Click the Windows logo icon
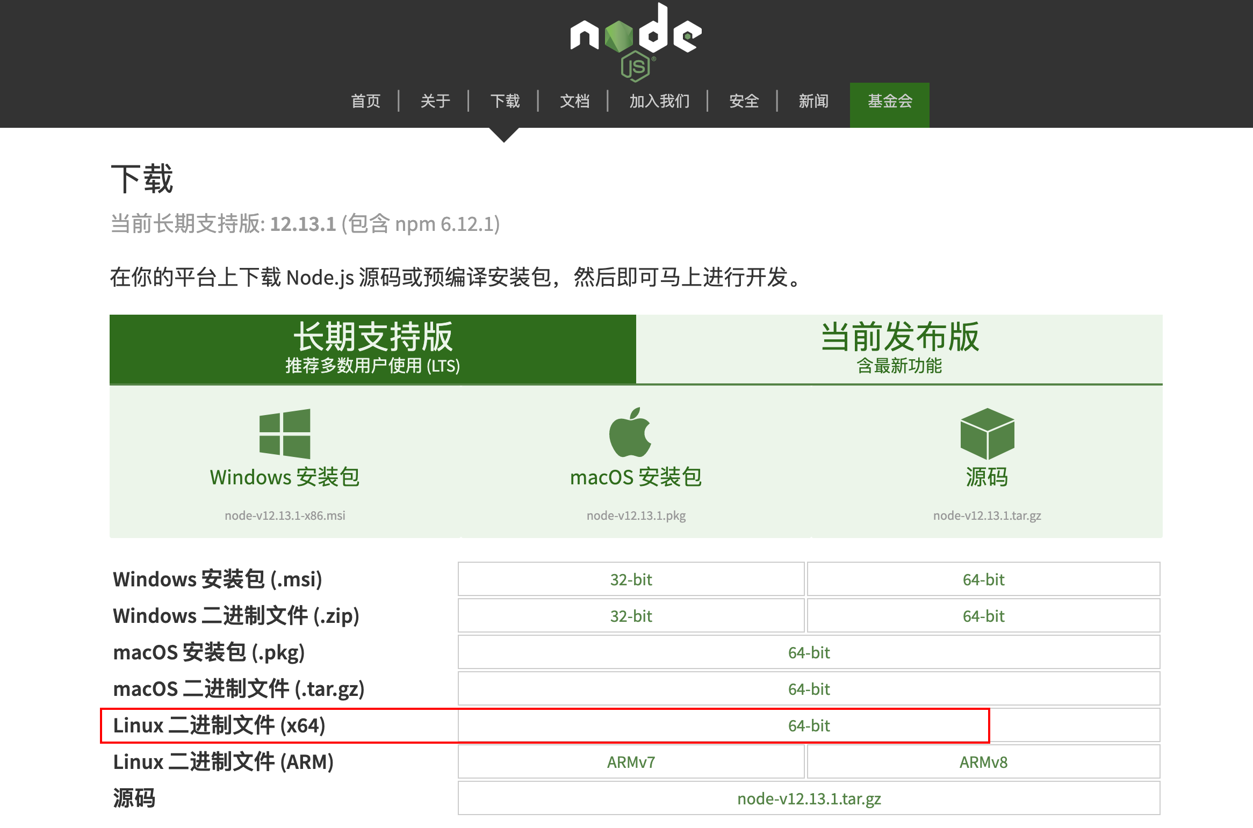Screen dimensions: 1253x828 point(285,433)
